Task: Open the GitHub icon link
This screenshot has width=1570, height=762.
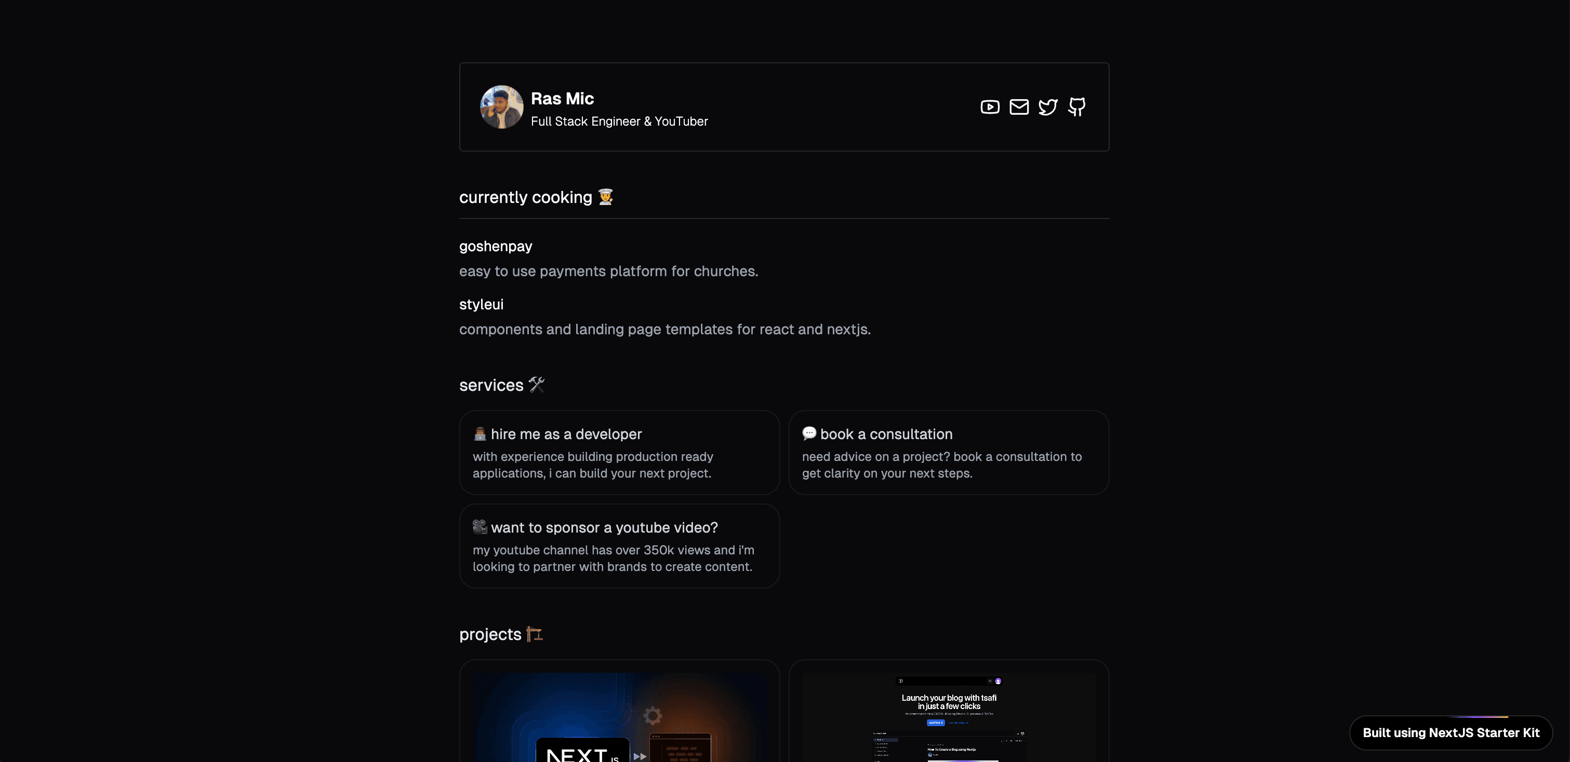Action: [x=1077, y=107]
